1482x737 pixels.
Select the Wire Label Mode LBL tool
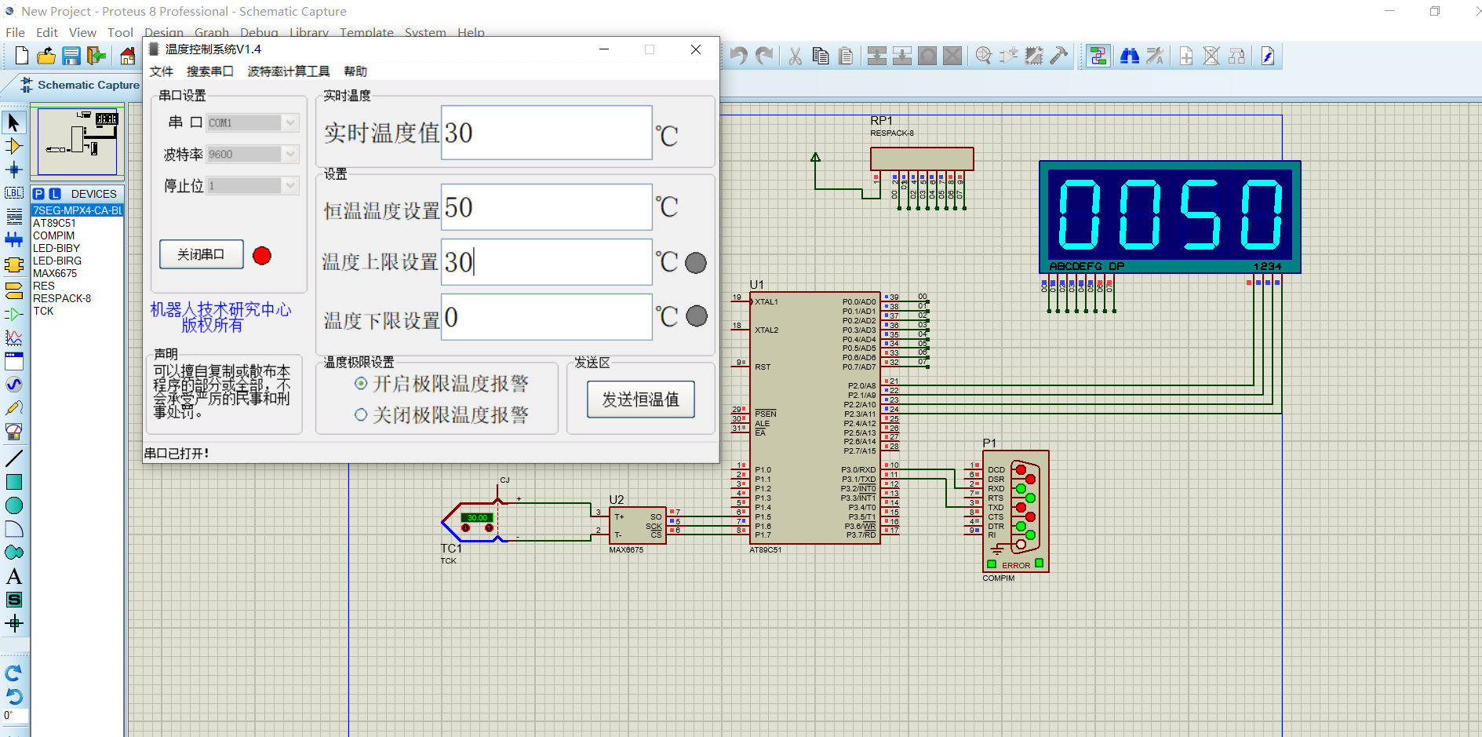(x=14, y=193)
